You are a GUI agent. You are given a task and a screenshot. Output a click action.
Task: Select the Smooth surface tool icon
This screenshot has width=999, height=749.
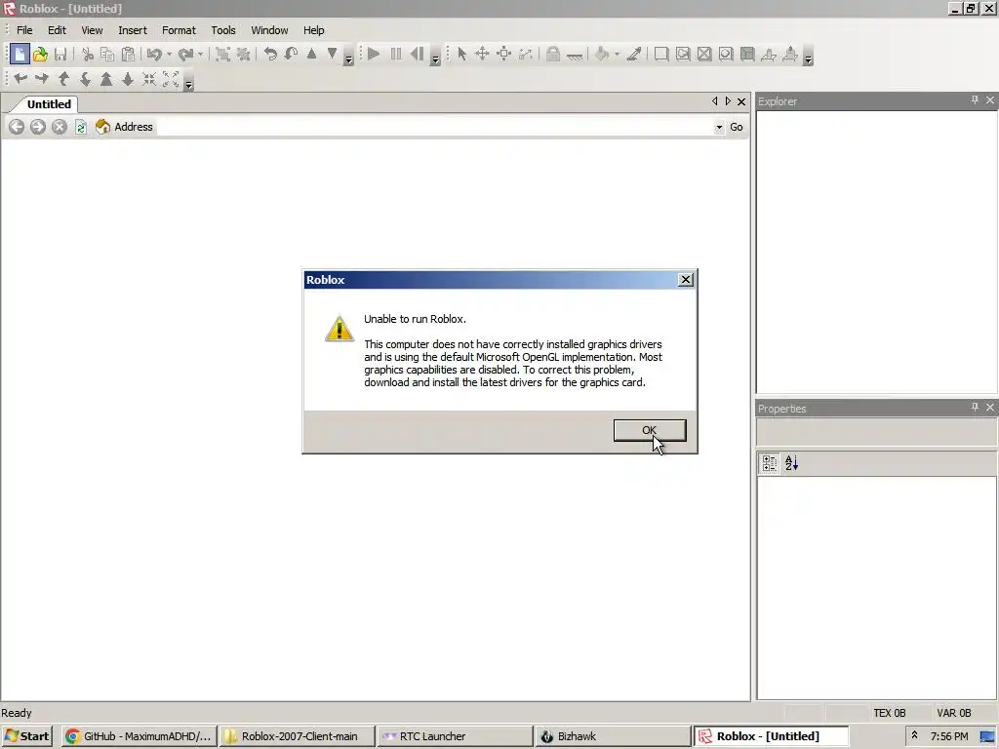[x=661, y=55]
